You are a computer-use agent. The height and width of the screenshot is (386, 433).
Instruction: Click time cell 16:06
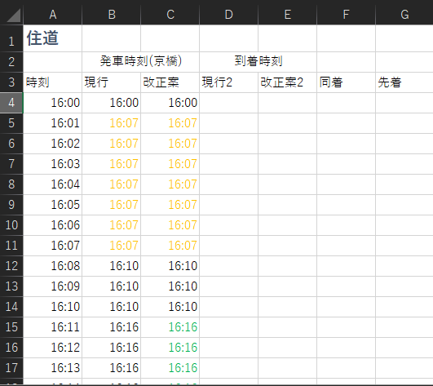click(x=53, y=225)
